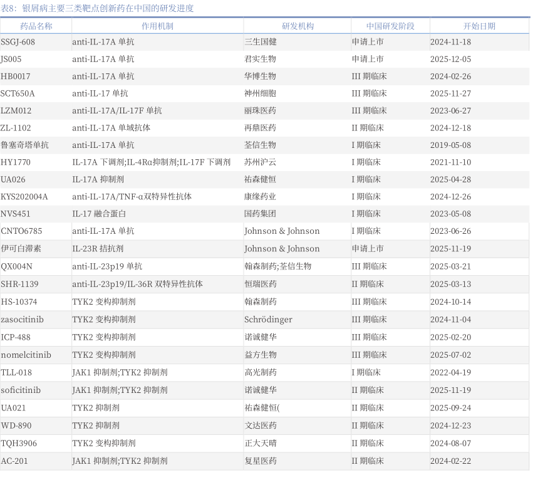The width and height of the screenshot is (533, 502).
Task: Click the zasocitinib drug name cell
Action: [x=23, y=320]
